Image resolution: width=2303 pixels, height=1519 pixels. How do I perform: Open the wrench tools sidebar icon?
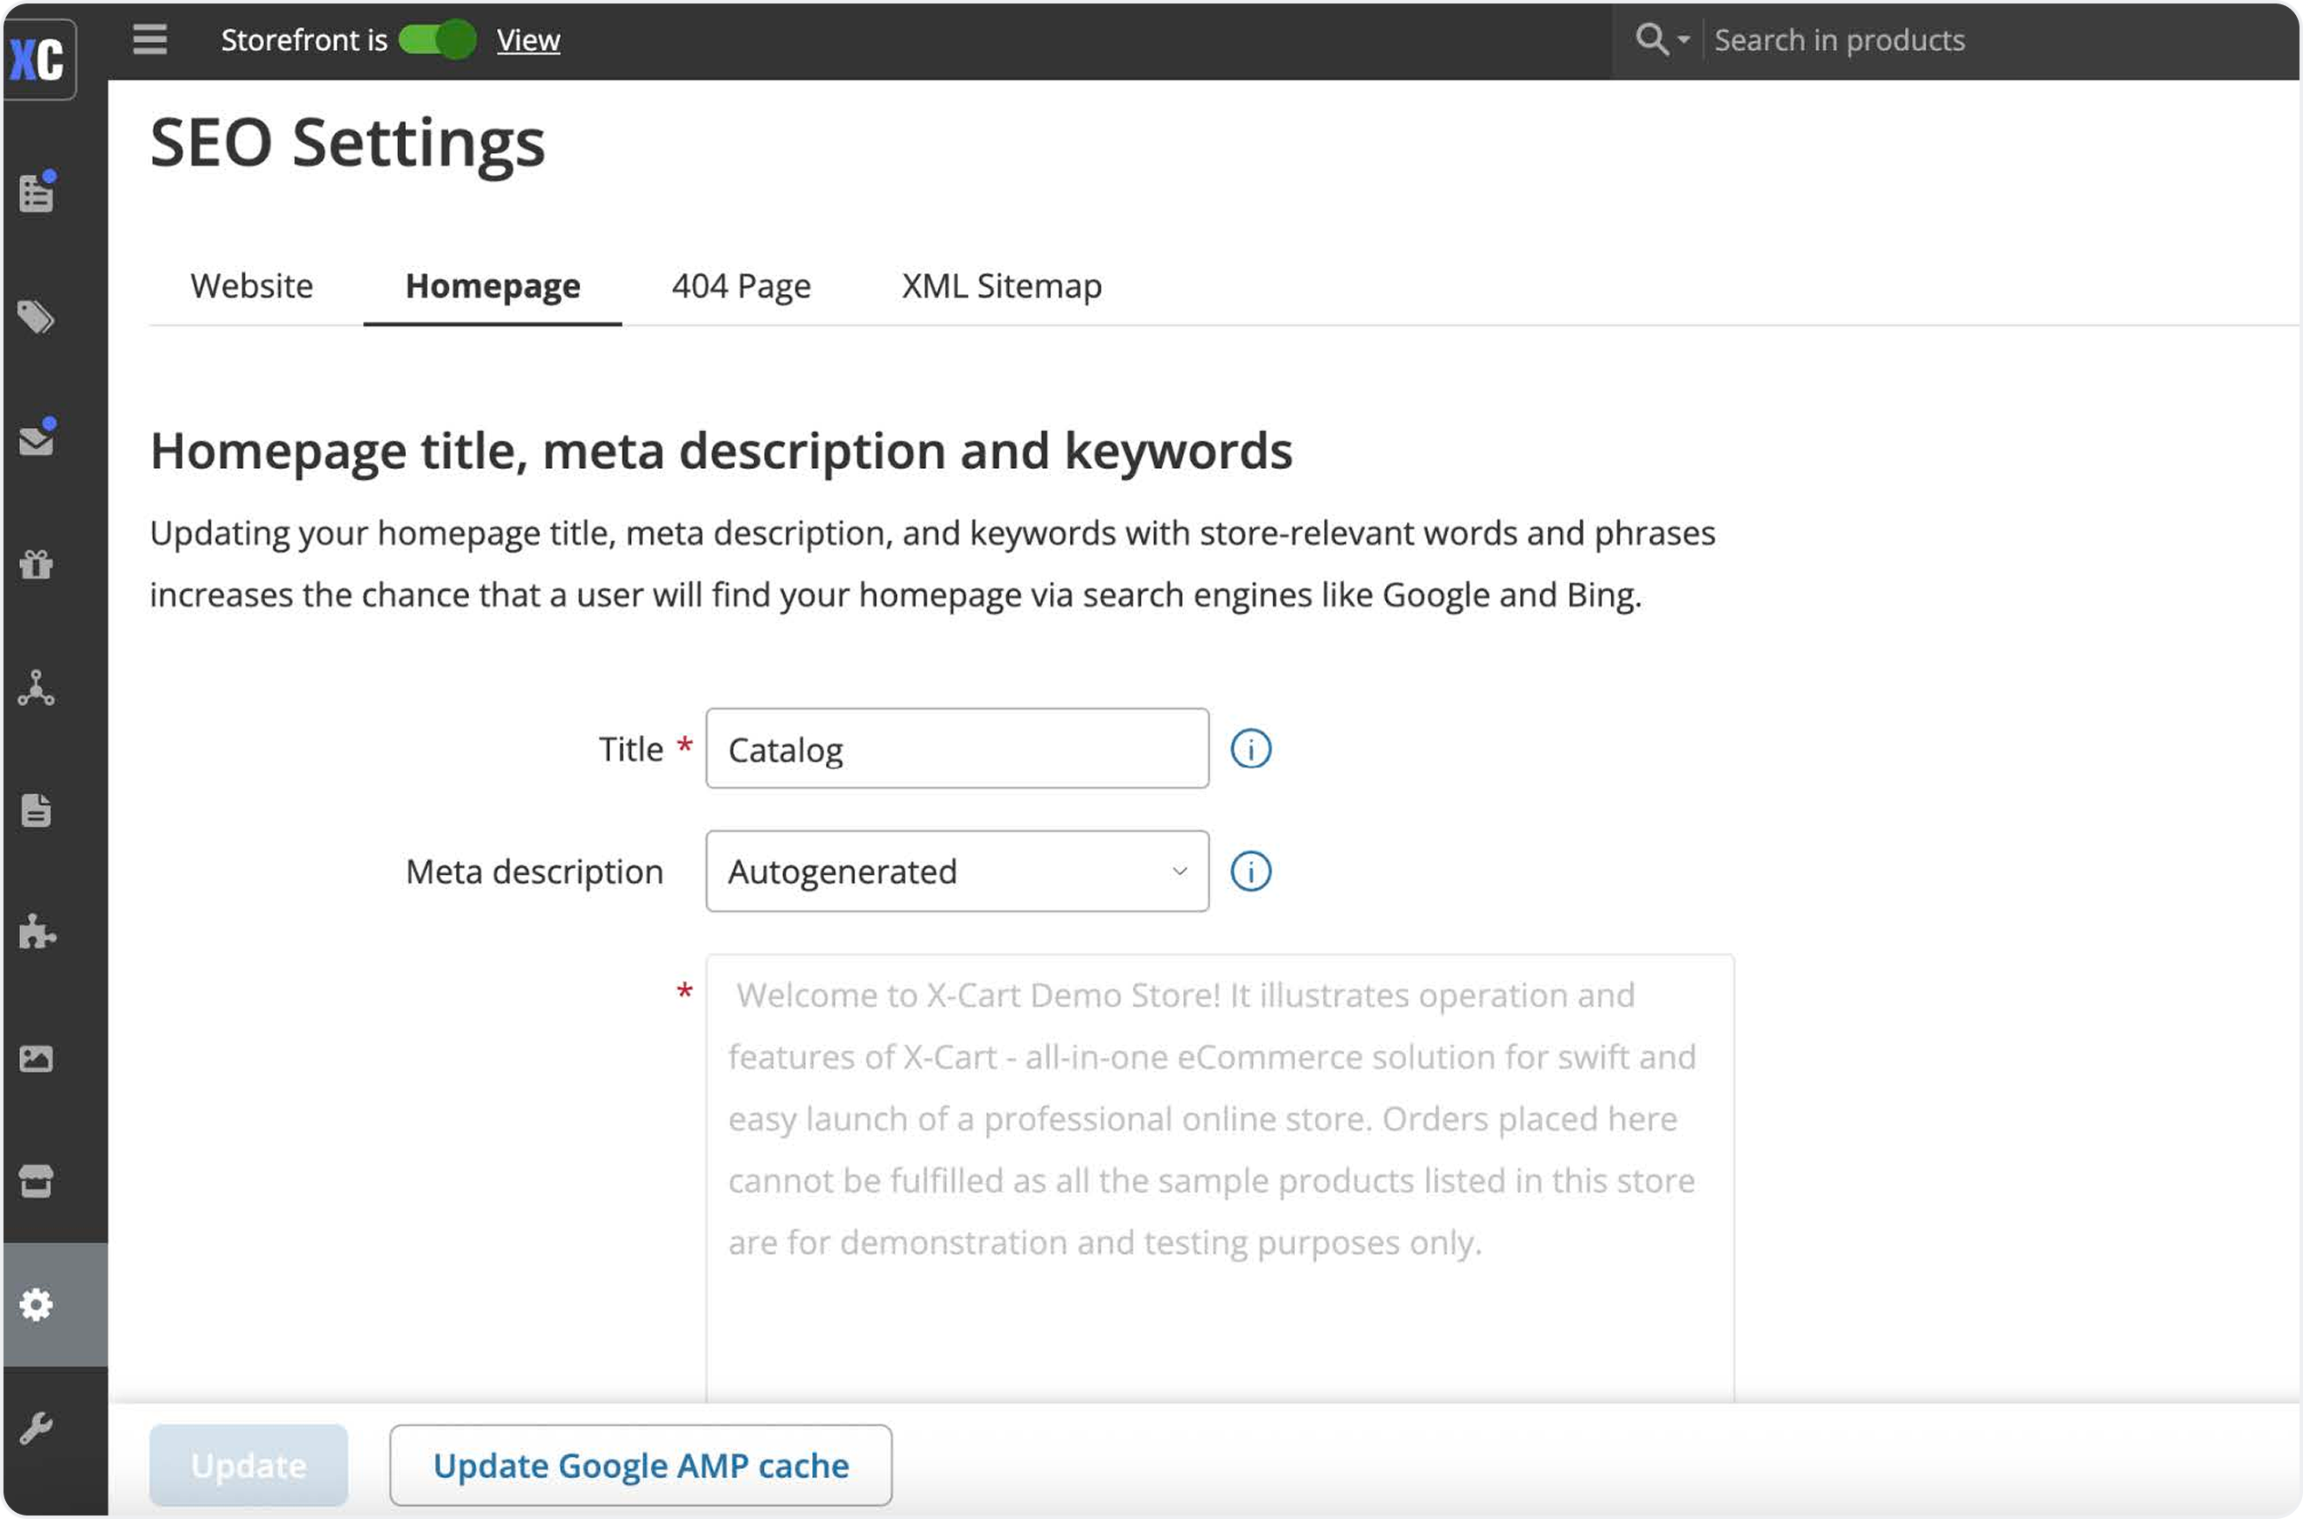point(37,1428)
